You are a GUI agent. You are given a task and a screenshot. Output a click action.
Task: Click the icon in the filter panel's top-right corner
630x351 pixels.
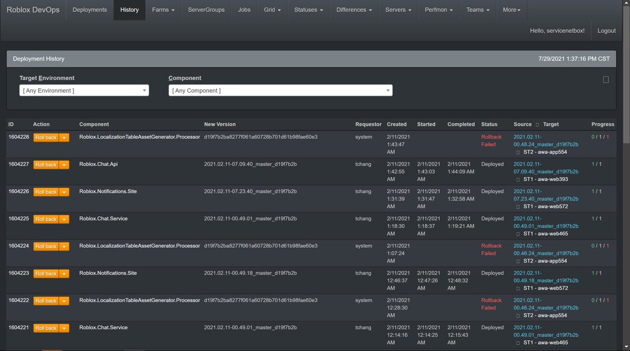tap(606, 80)
